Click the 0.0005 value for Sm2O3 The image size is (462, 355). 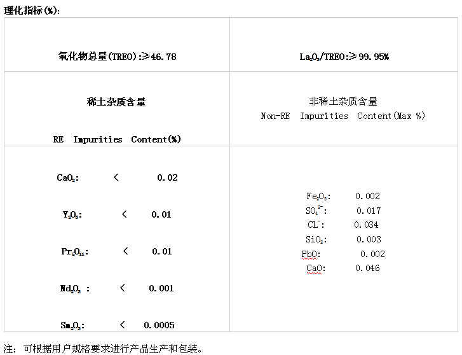(x=159, y=326)
